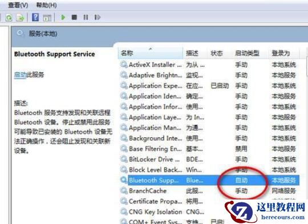This screenshot has width=308, height=224.
Task: Select the Block Level Backup row
Action: 209,170
